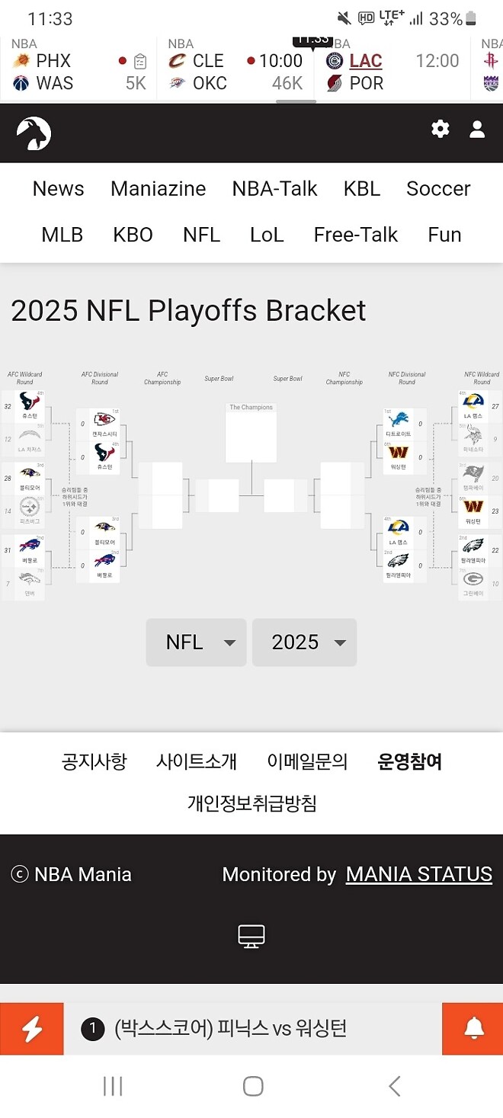Follow the MANIA STATUS link
This screenshot has height=1118, width=503.
point(418,874)
